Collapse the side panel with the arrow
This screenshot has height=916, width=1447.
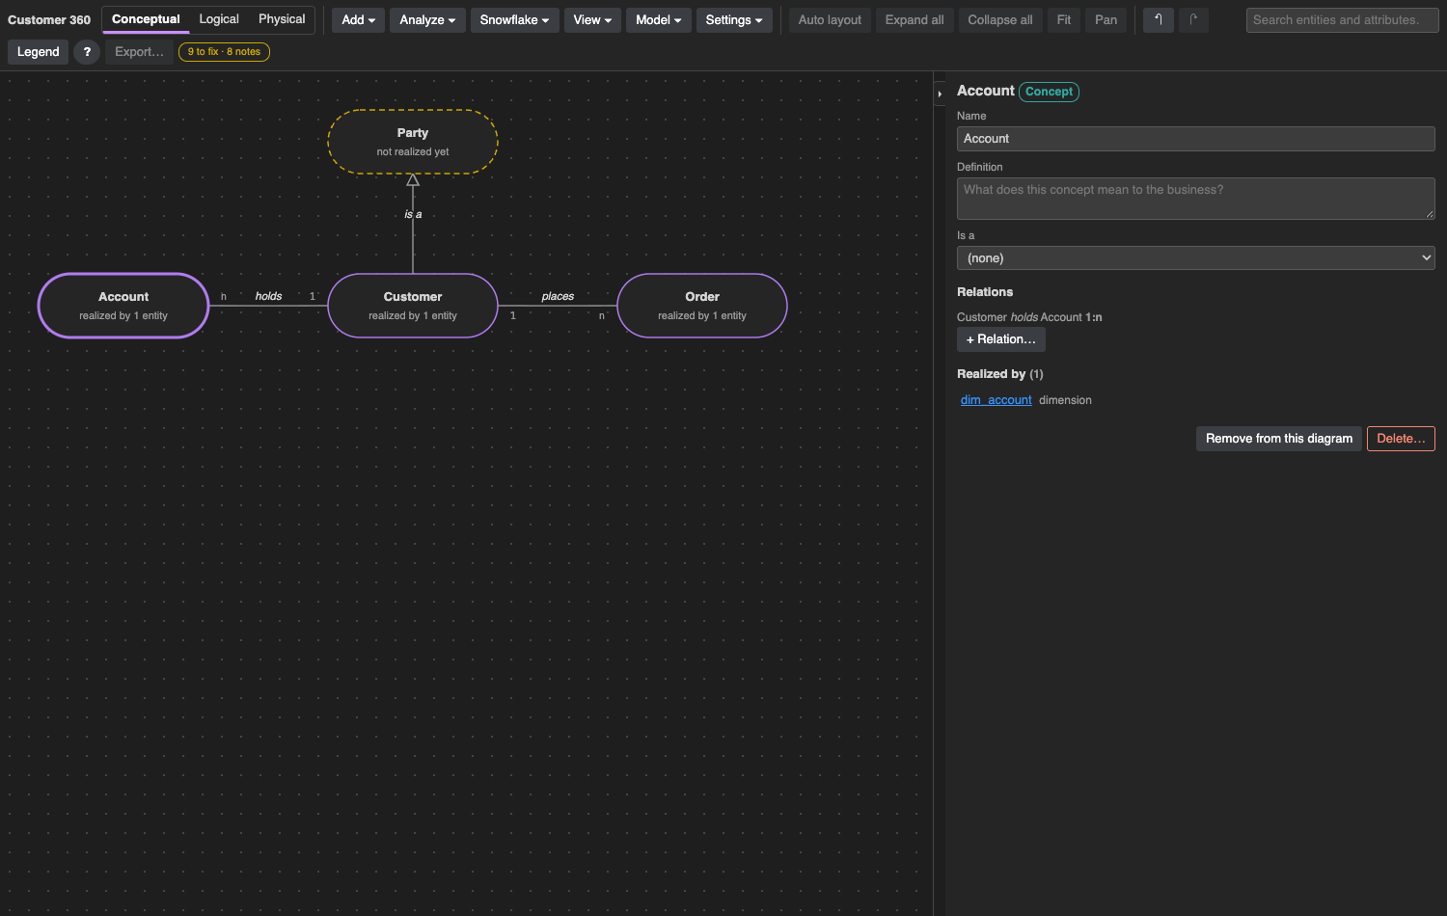[941, 94]
